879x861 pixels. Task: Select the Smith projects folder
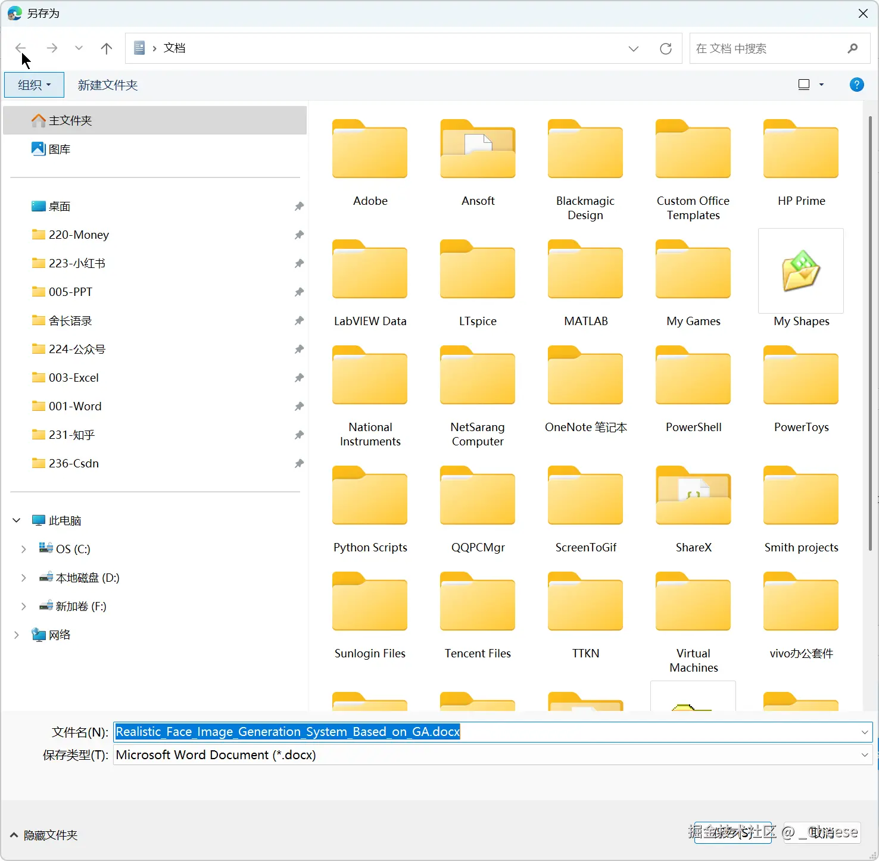pos(801,509)
